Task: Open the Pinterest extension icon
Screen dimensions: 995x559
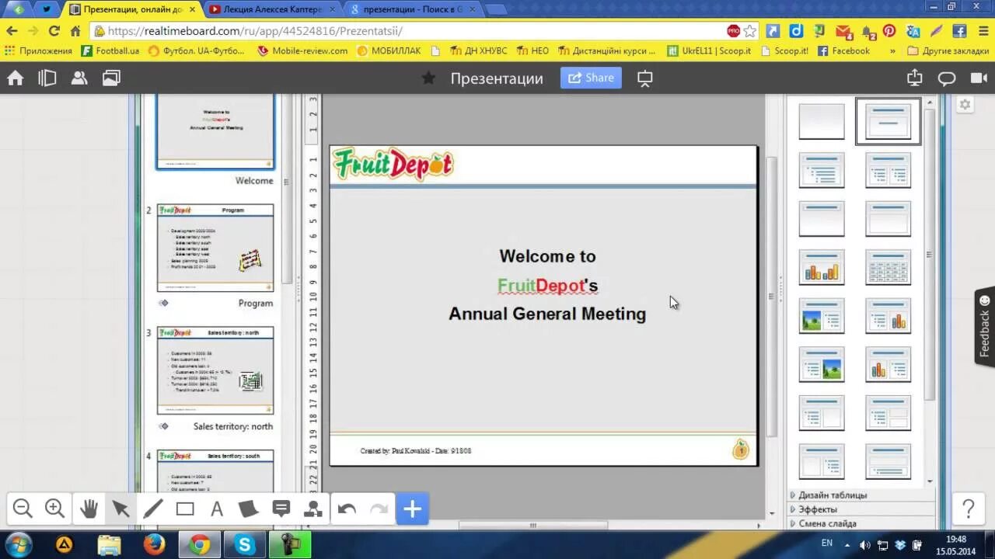Action: coord(889,31)
